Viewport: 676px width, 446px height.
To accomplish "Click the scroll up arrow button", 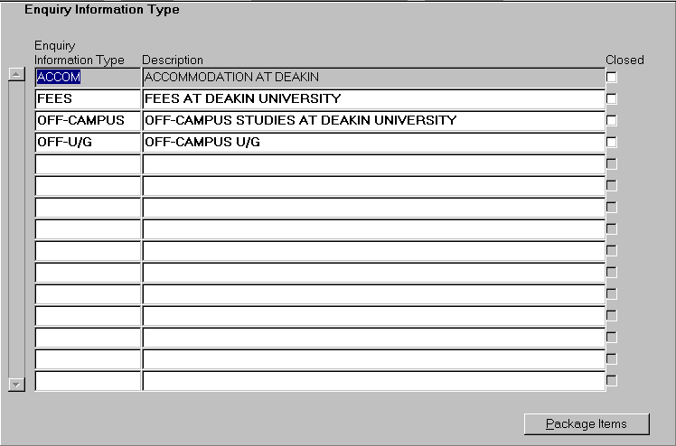I will click(15, 74).
